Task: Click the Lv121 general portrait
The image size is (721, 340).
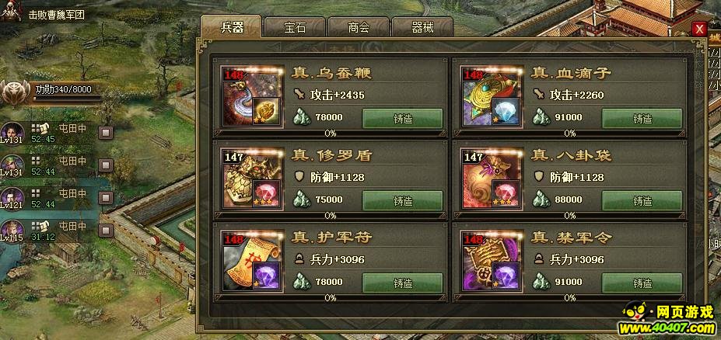Action: coord(12,198)
